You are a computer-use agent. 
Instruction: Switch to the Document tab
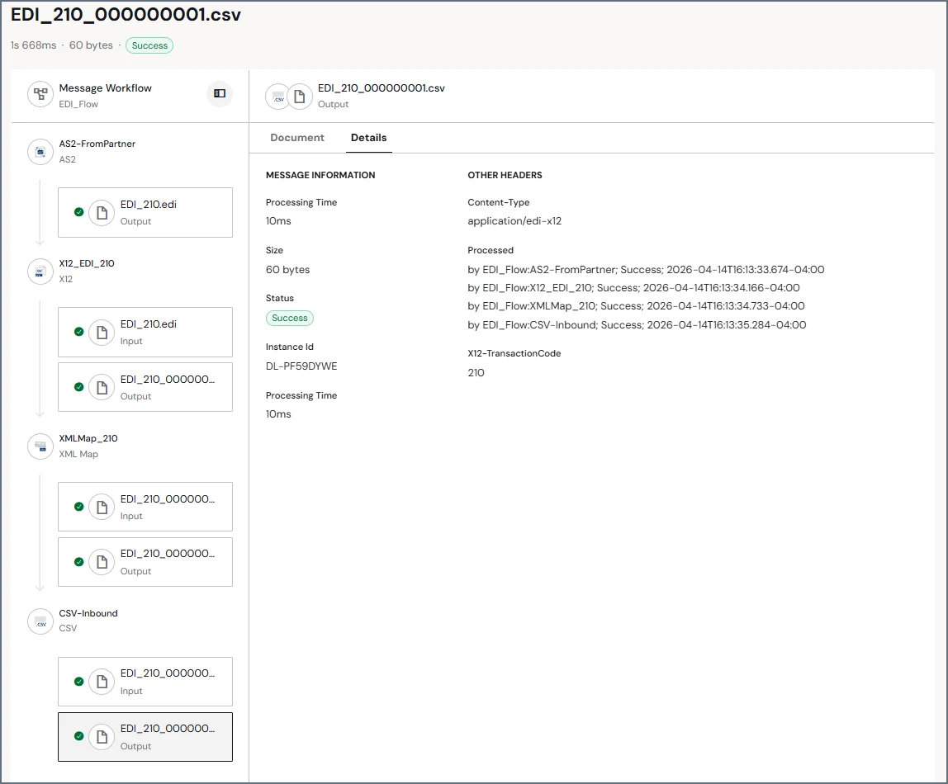coord(296,138)
